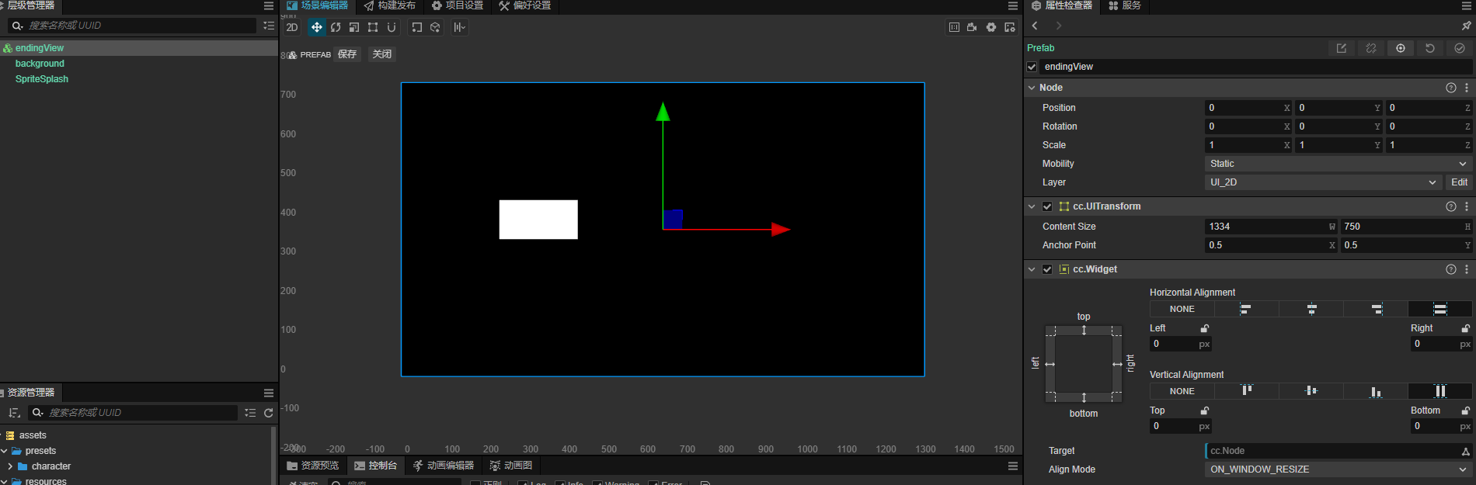
Task: Click the 关闭 button to close prefab editing
Action: [381, 54]
